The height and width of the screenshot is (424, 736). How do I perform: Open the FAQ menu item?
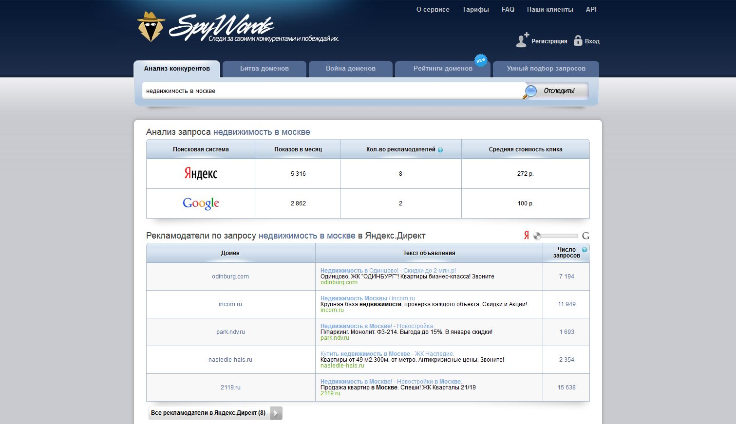pyautogui.click(x=508, y=9)
